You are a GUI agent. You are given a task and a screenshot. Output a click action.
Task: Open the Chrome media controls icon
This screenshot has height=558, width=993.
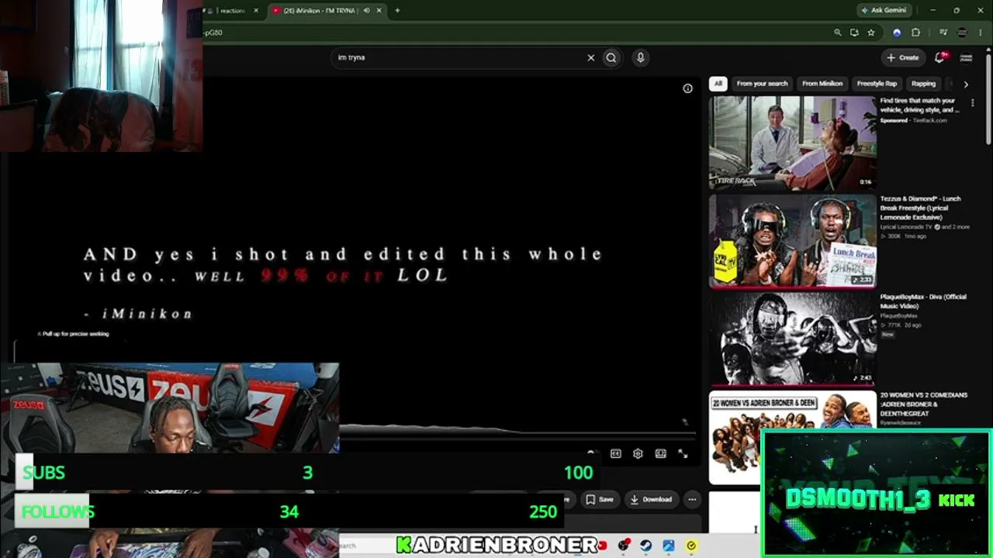pos(943,33)
